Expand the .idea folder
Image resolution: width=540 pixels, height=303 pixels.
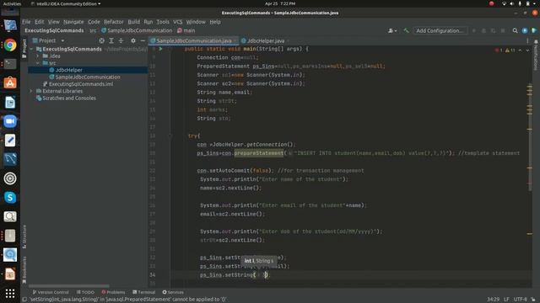coord(38,56)
